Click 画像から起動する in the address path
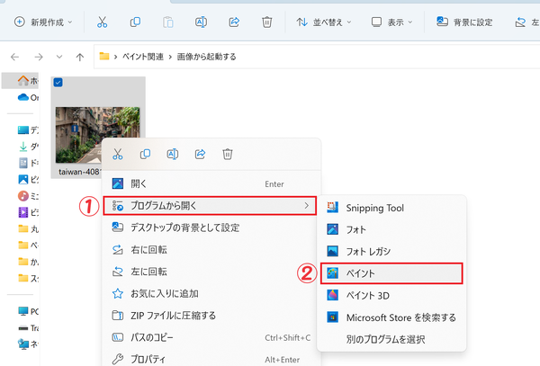 tap(207, 57)
